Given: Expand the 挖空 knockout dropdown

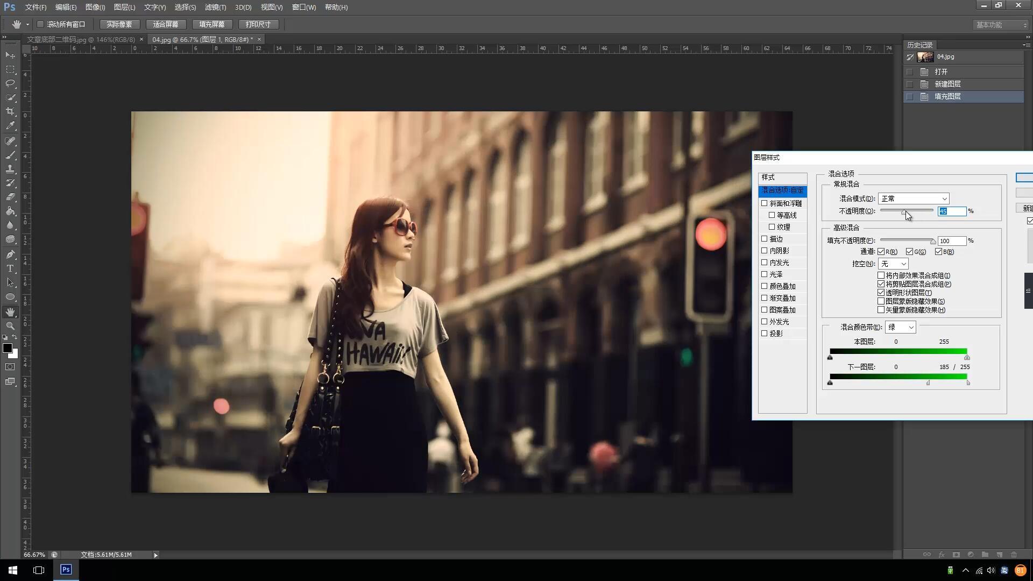Looking at the screenshot, I should pos(893,264).
